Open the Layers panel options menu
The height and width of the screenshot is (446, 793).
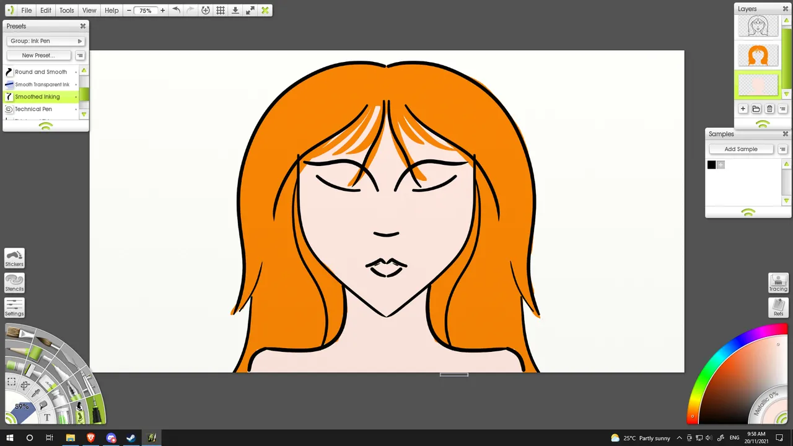(784, 109)
